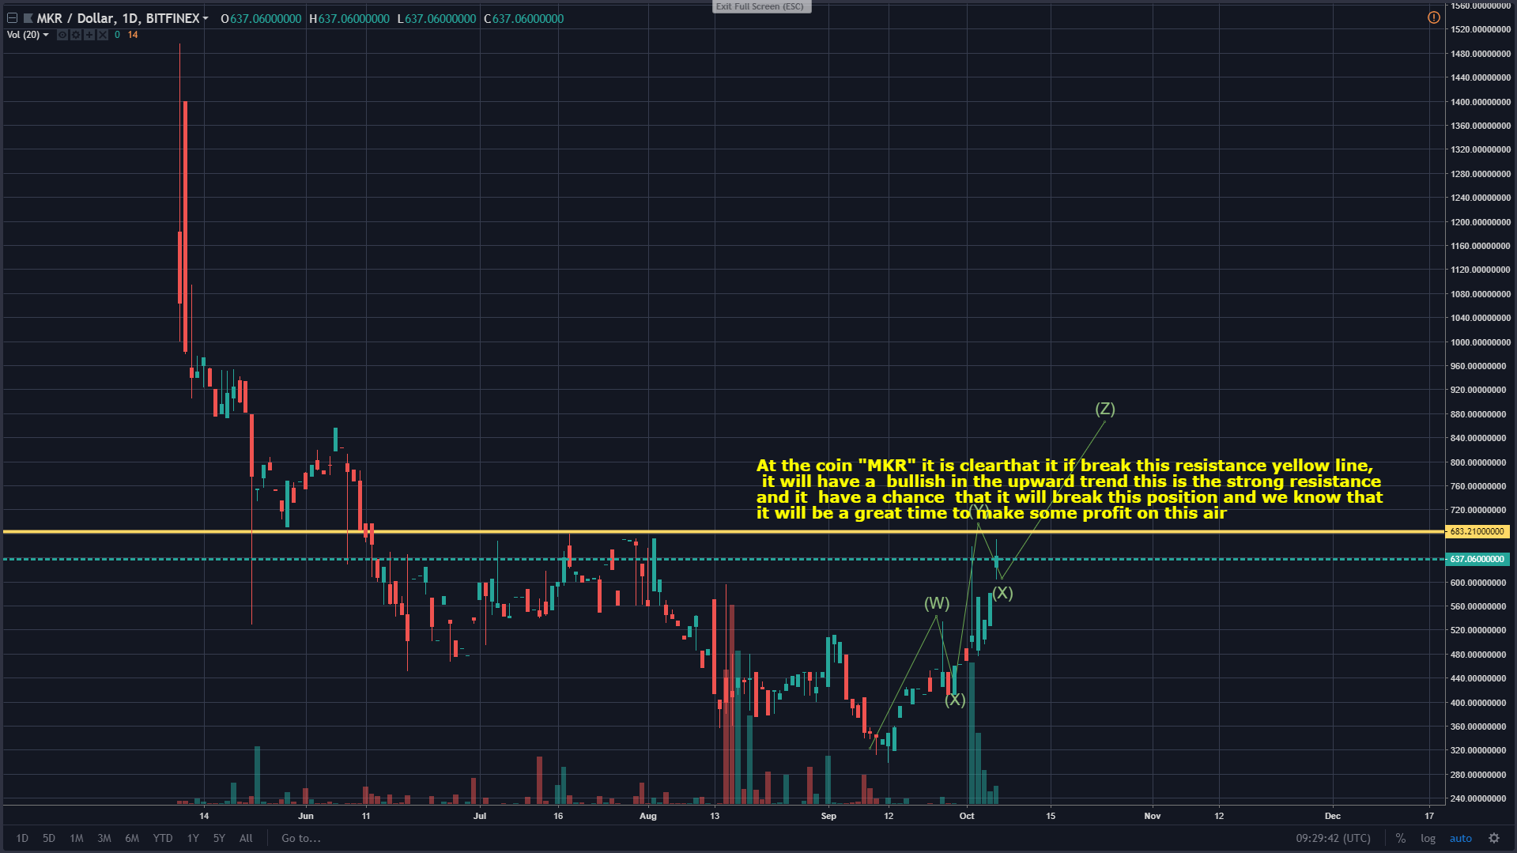Toggle percent scale mode

pyautogui.click(x=1400, y=838)
